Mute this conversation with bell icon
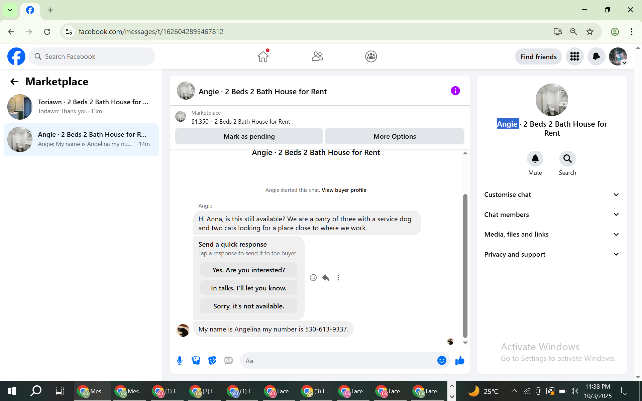Image resolution: width=642 pixels, height=401 pixels. click(535, 159)
